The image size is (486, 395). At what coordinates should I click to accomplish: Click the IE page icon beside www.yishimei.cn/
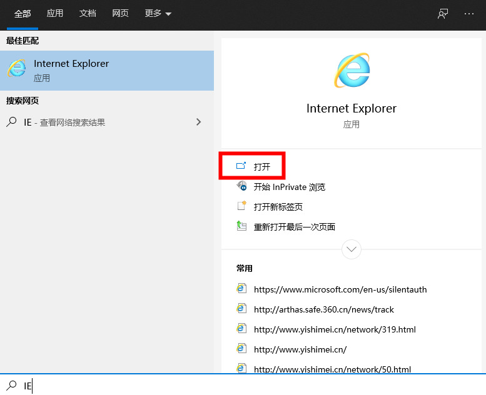(241, 349)
